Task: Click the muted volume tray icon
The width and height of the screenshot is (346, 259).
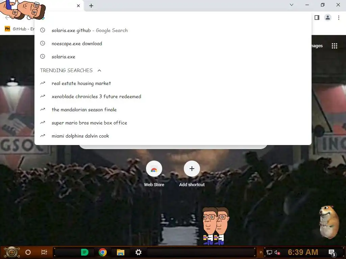Action: click(277, 252)
